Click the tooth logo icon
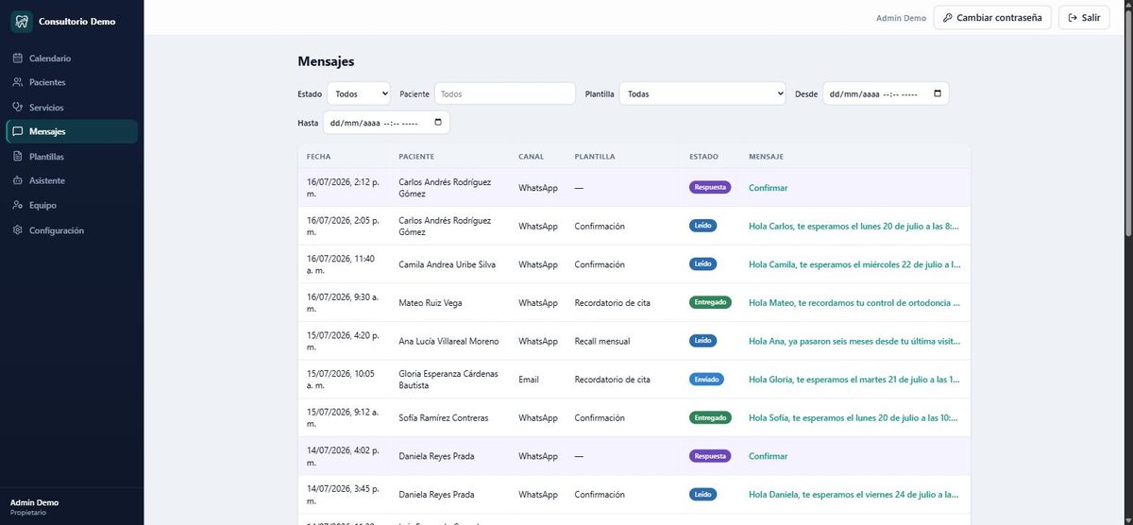The width and height of the screenshot is (1133, 525). 22,22
